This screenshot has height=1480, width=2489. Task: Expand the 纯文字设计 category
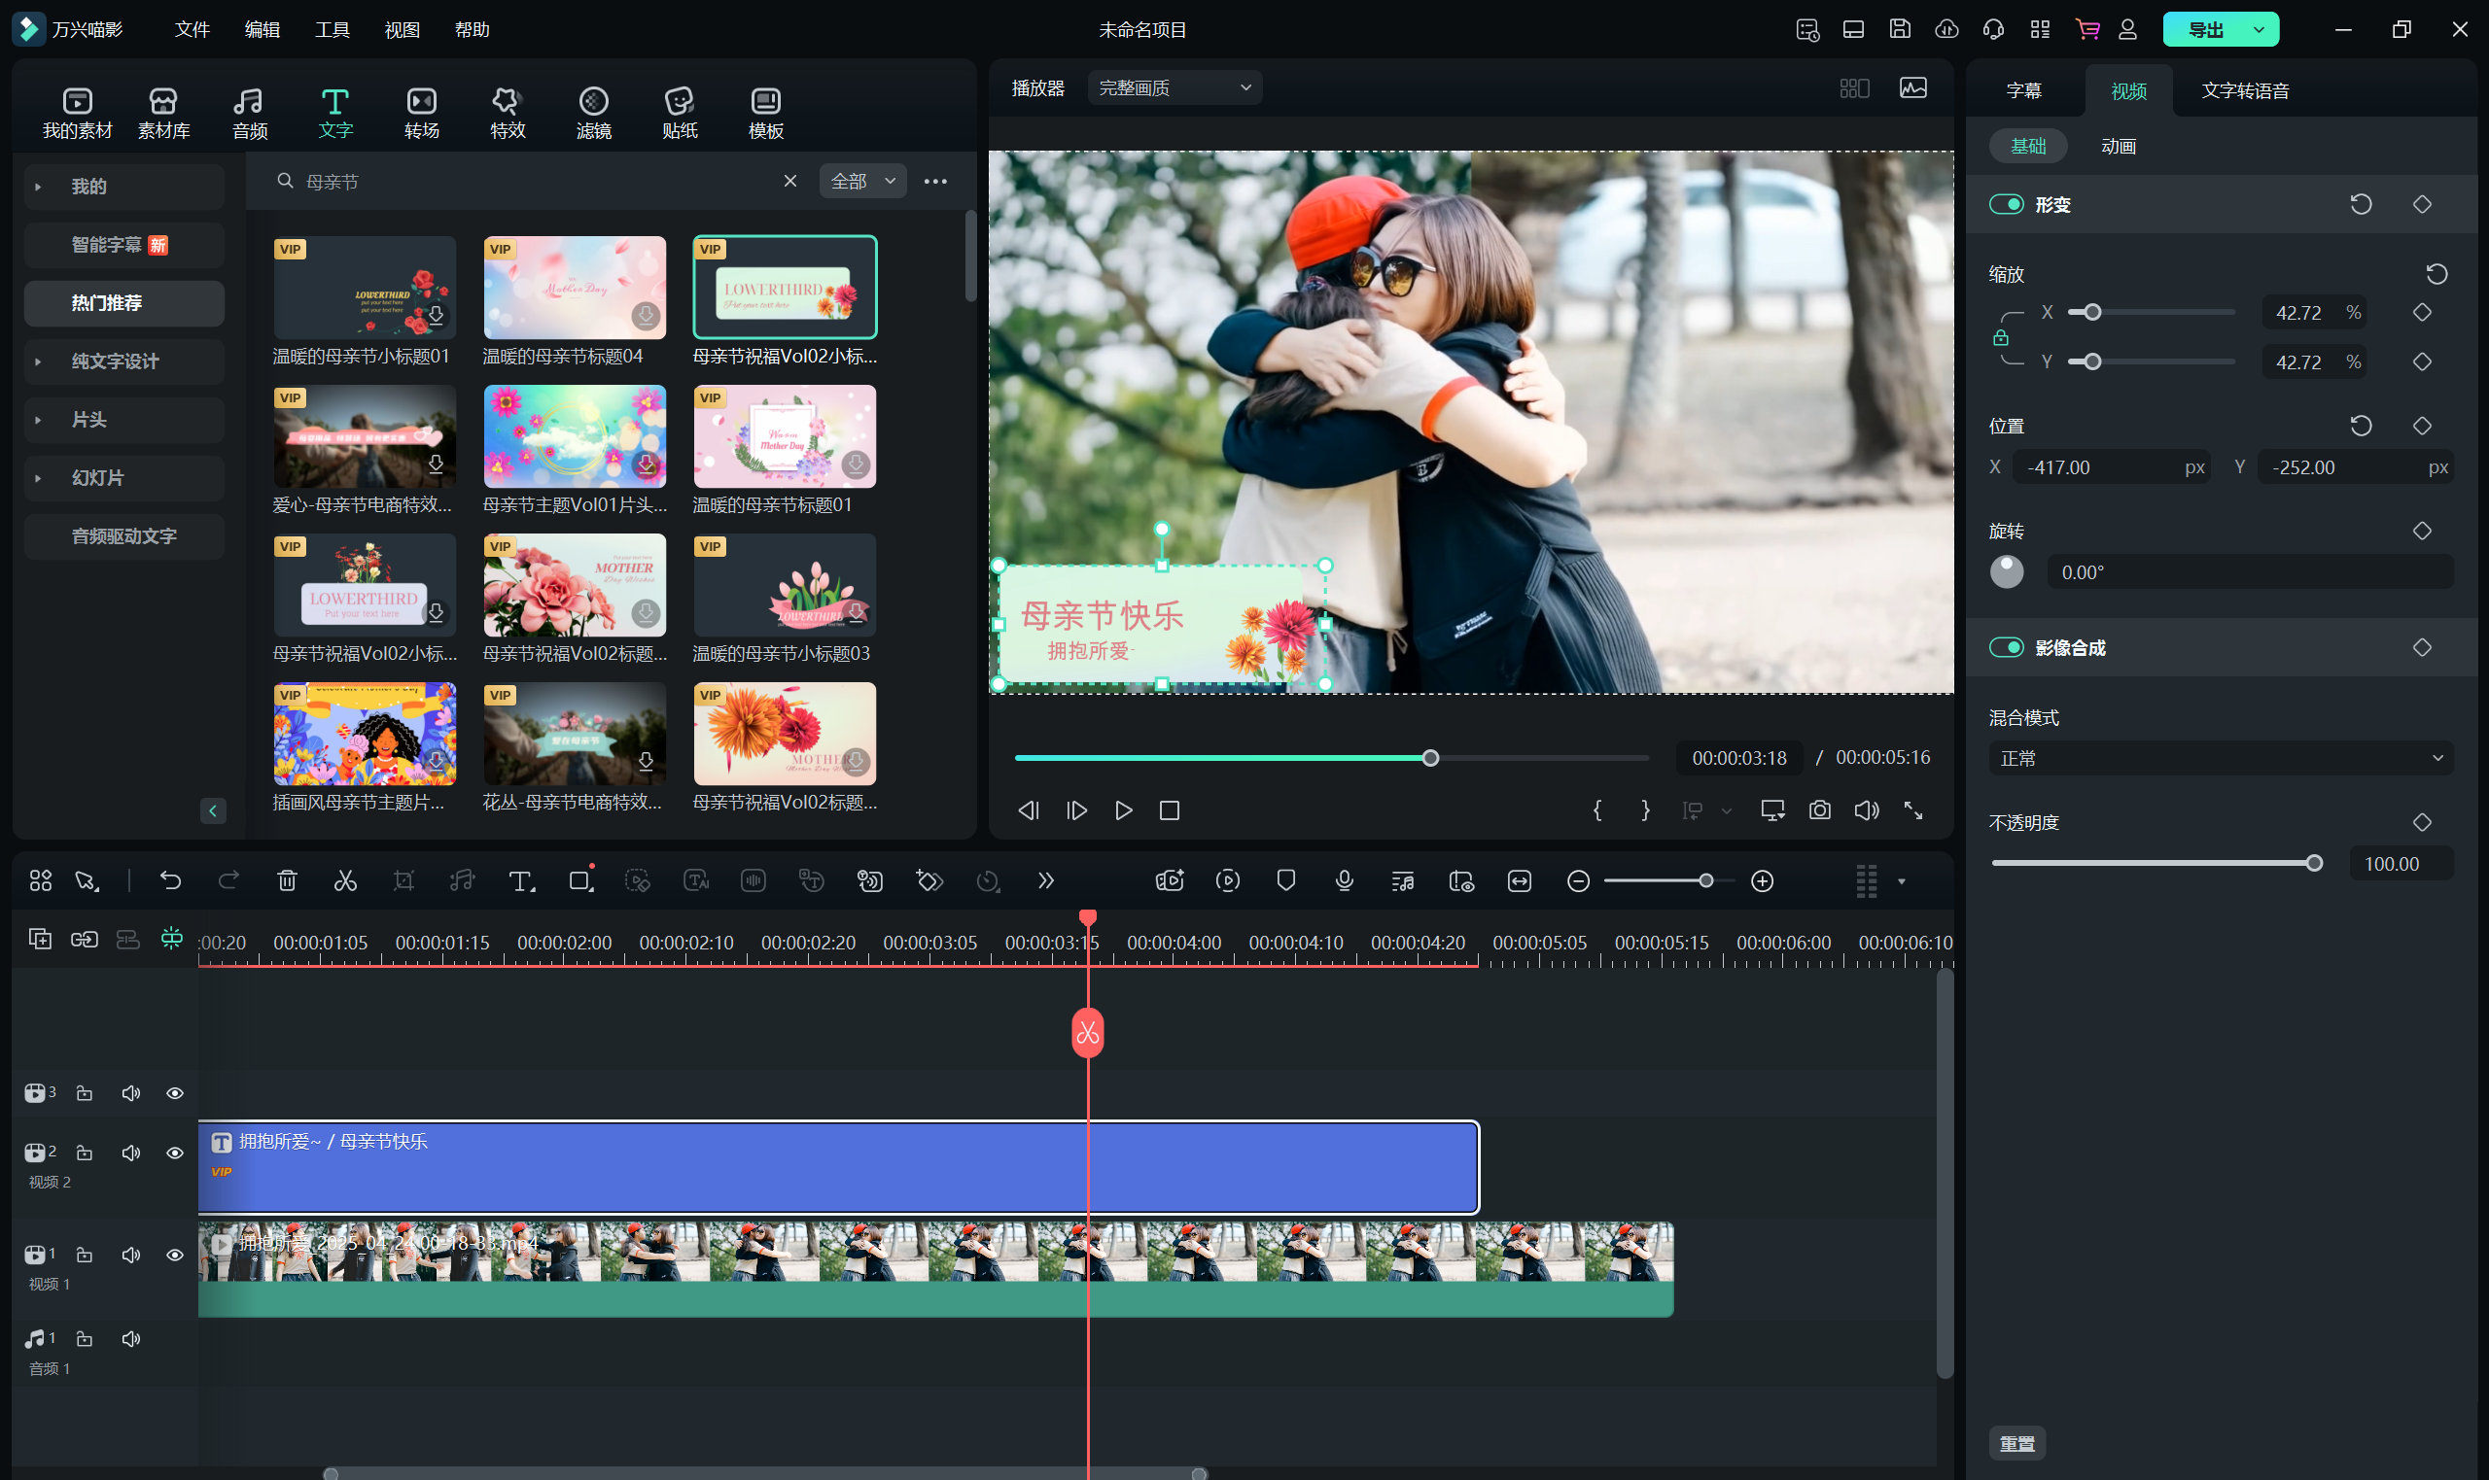(x=115, y=361)
